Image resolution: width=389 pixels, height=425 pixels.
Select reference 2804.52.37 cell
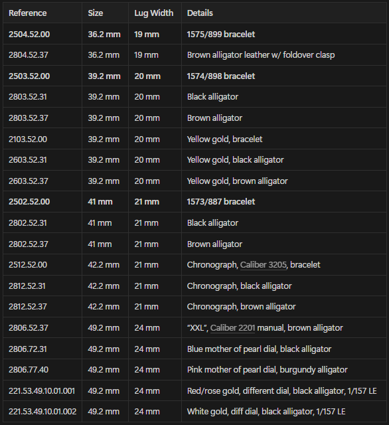click(42, 55)
